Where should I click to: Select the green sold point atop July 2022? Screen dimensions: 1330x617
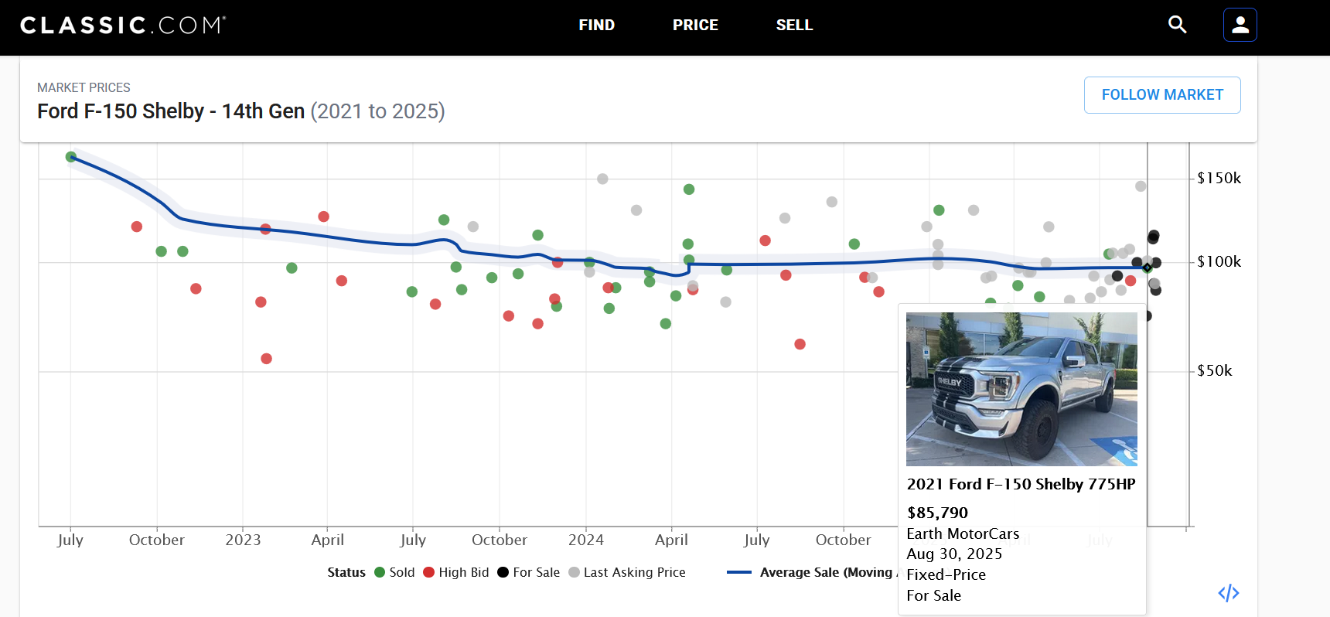(71, 157)
